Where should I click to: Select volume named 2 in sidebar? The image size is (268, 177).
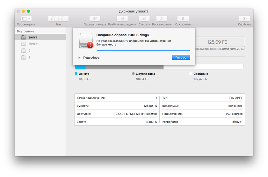40,51
